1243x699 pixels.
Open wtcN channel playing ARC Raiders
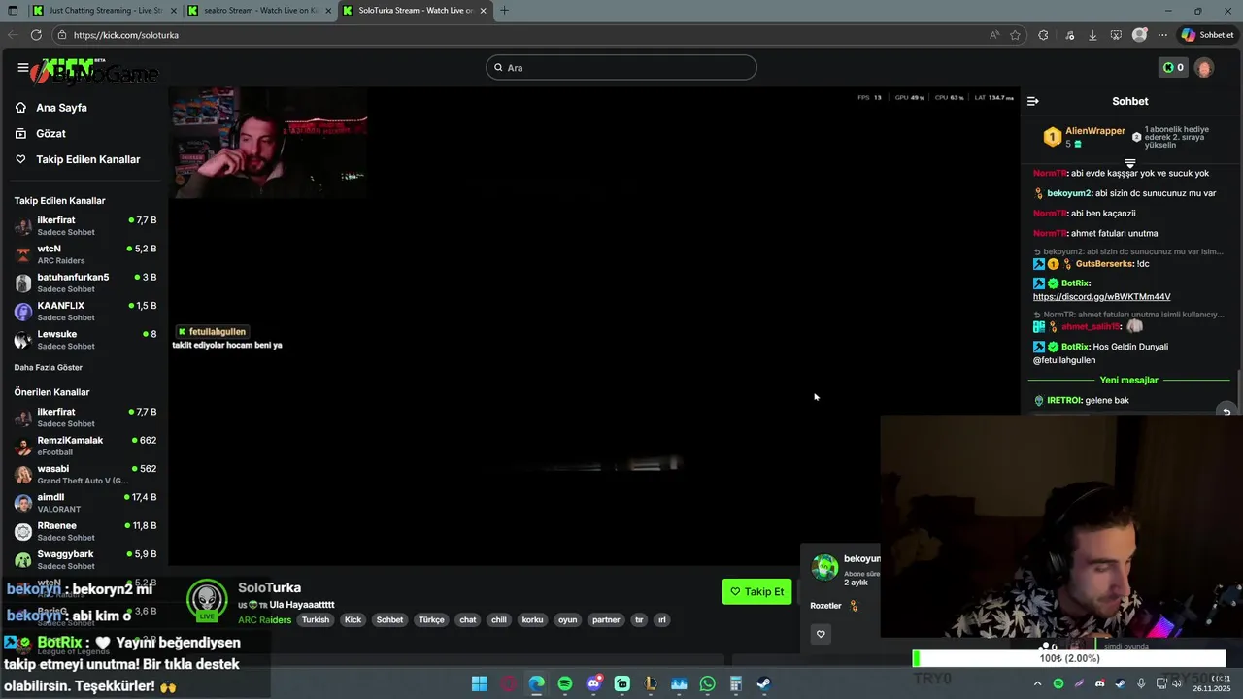(85, 254)
